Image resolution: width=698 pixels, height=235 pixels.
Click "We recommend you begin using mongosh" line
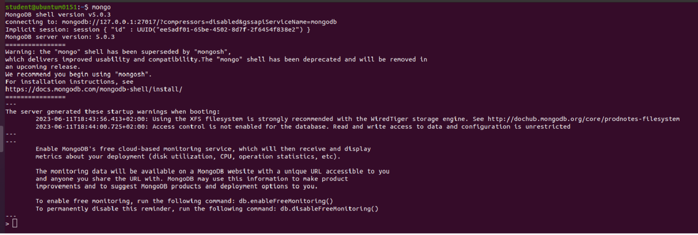point(79,74)
